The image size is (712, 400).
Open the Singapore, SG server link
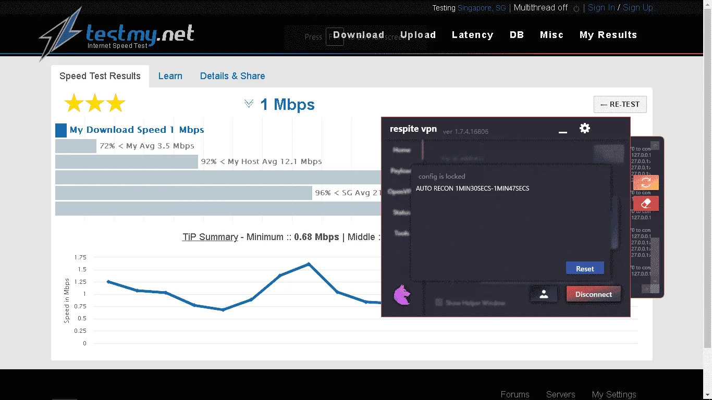[x=482, y=8]
